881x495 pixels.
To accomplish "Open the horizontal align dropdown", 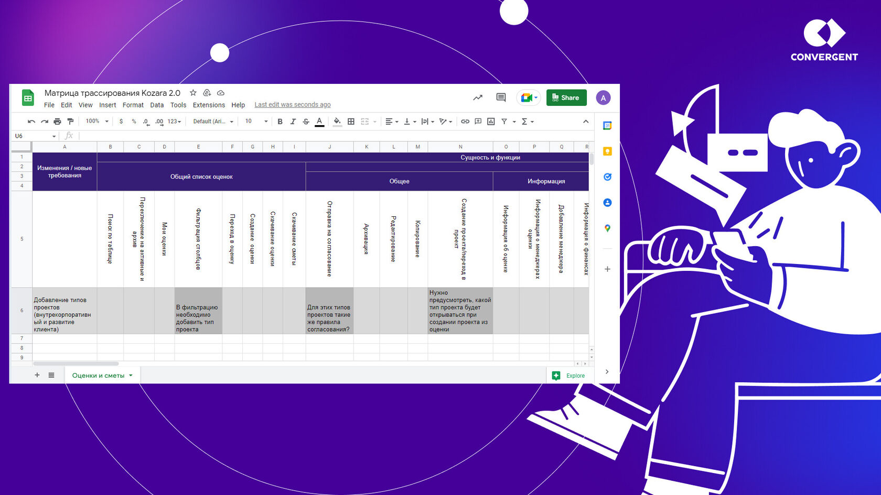I will point(392,122).
